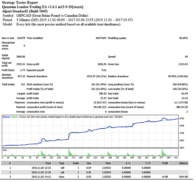Screen dimensions: 196x182
Task: Click the '5 Minutes (M5)' period text
Action: (75, 20)
